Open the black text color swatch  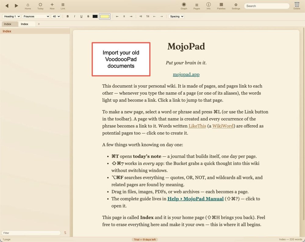pos(95,16)
